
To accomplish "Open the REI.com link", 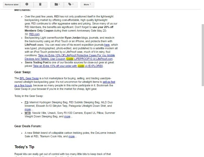I will (x=34, y=34).
